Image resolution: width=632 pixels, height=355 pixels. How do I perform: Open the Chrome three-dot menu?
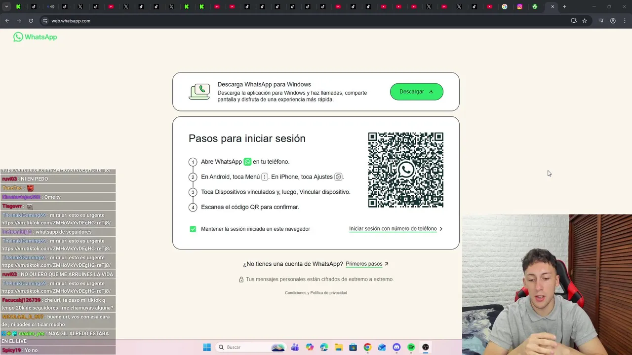tap(625, 21)
